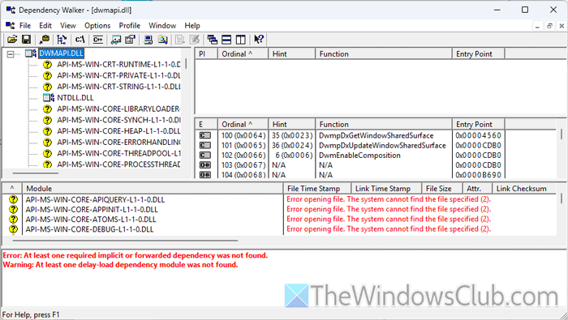Click the document icon beside the File menu
Image resolution: width=568 pixels, height=320 pixels.
click(x=10, y=25)
